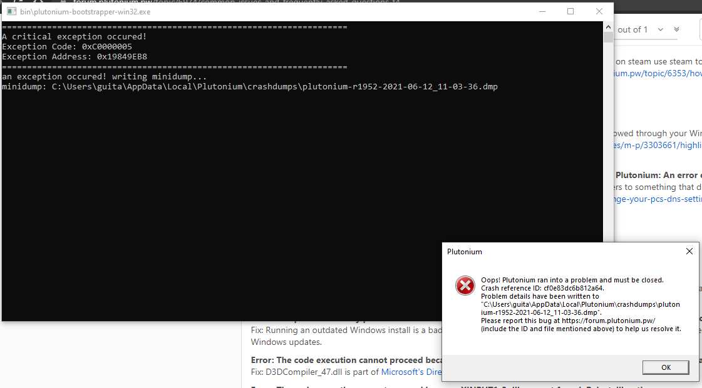This screenshot has width=702, height=388.
Task: Click the 'Exception Address: 0x19849EB8' line
Action: (x=75, y=57)
